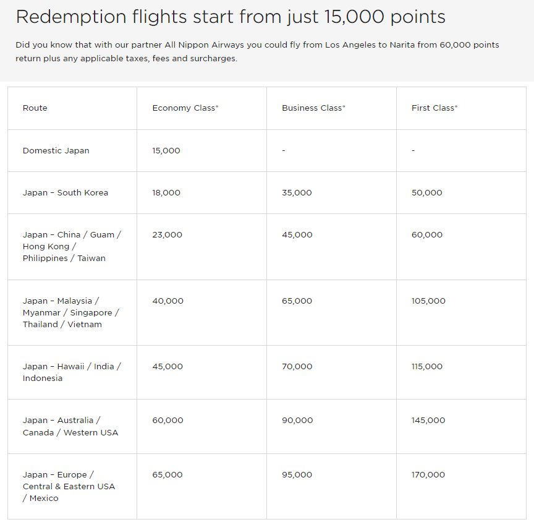Click the 105,000 first class value

[428, 301]
